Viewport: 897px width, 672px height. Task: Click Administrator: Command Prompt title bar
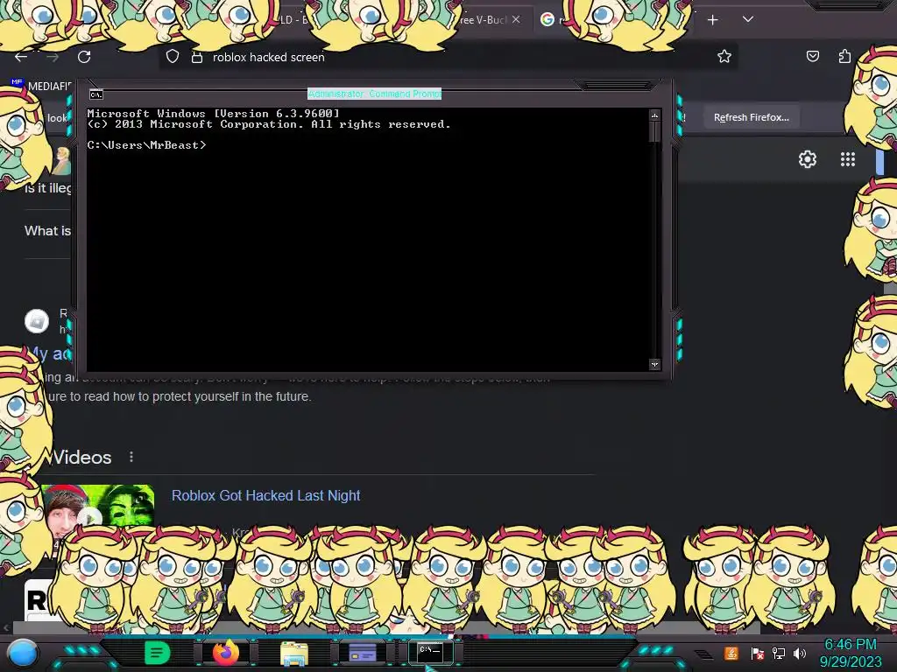click(374, 94)
